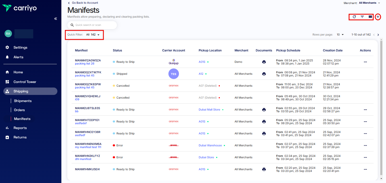Click the Status column header
This screenshot has width=386, height=183.
pos(117,50)
